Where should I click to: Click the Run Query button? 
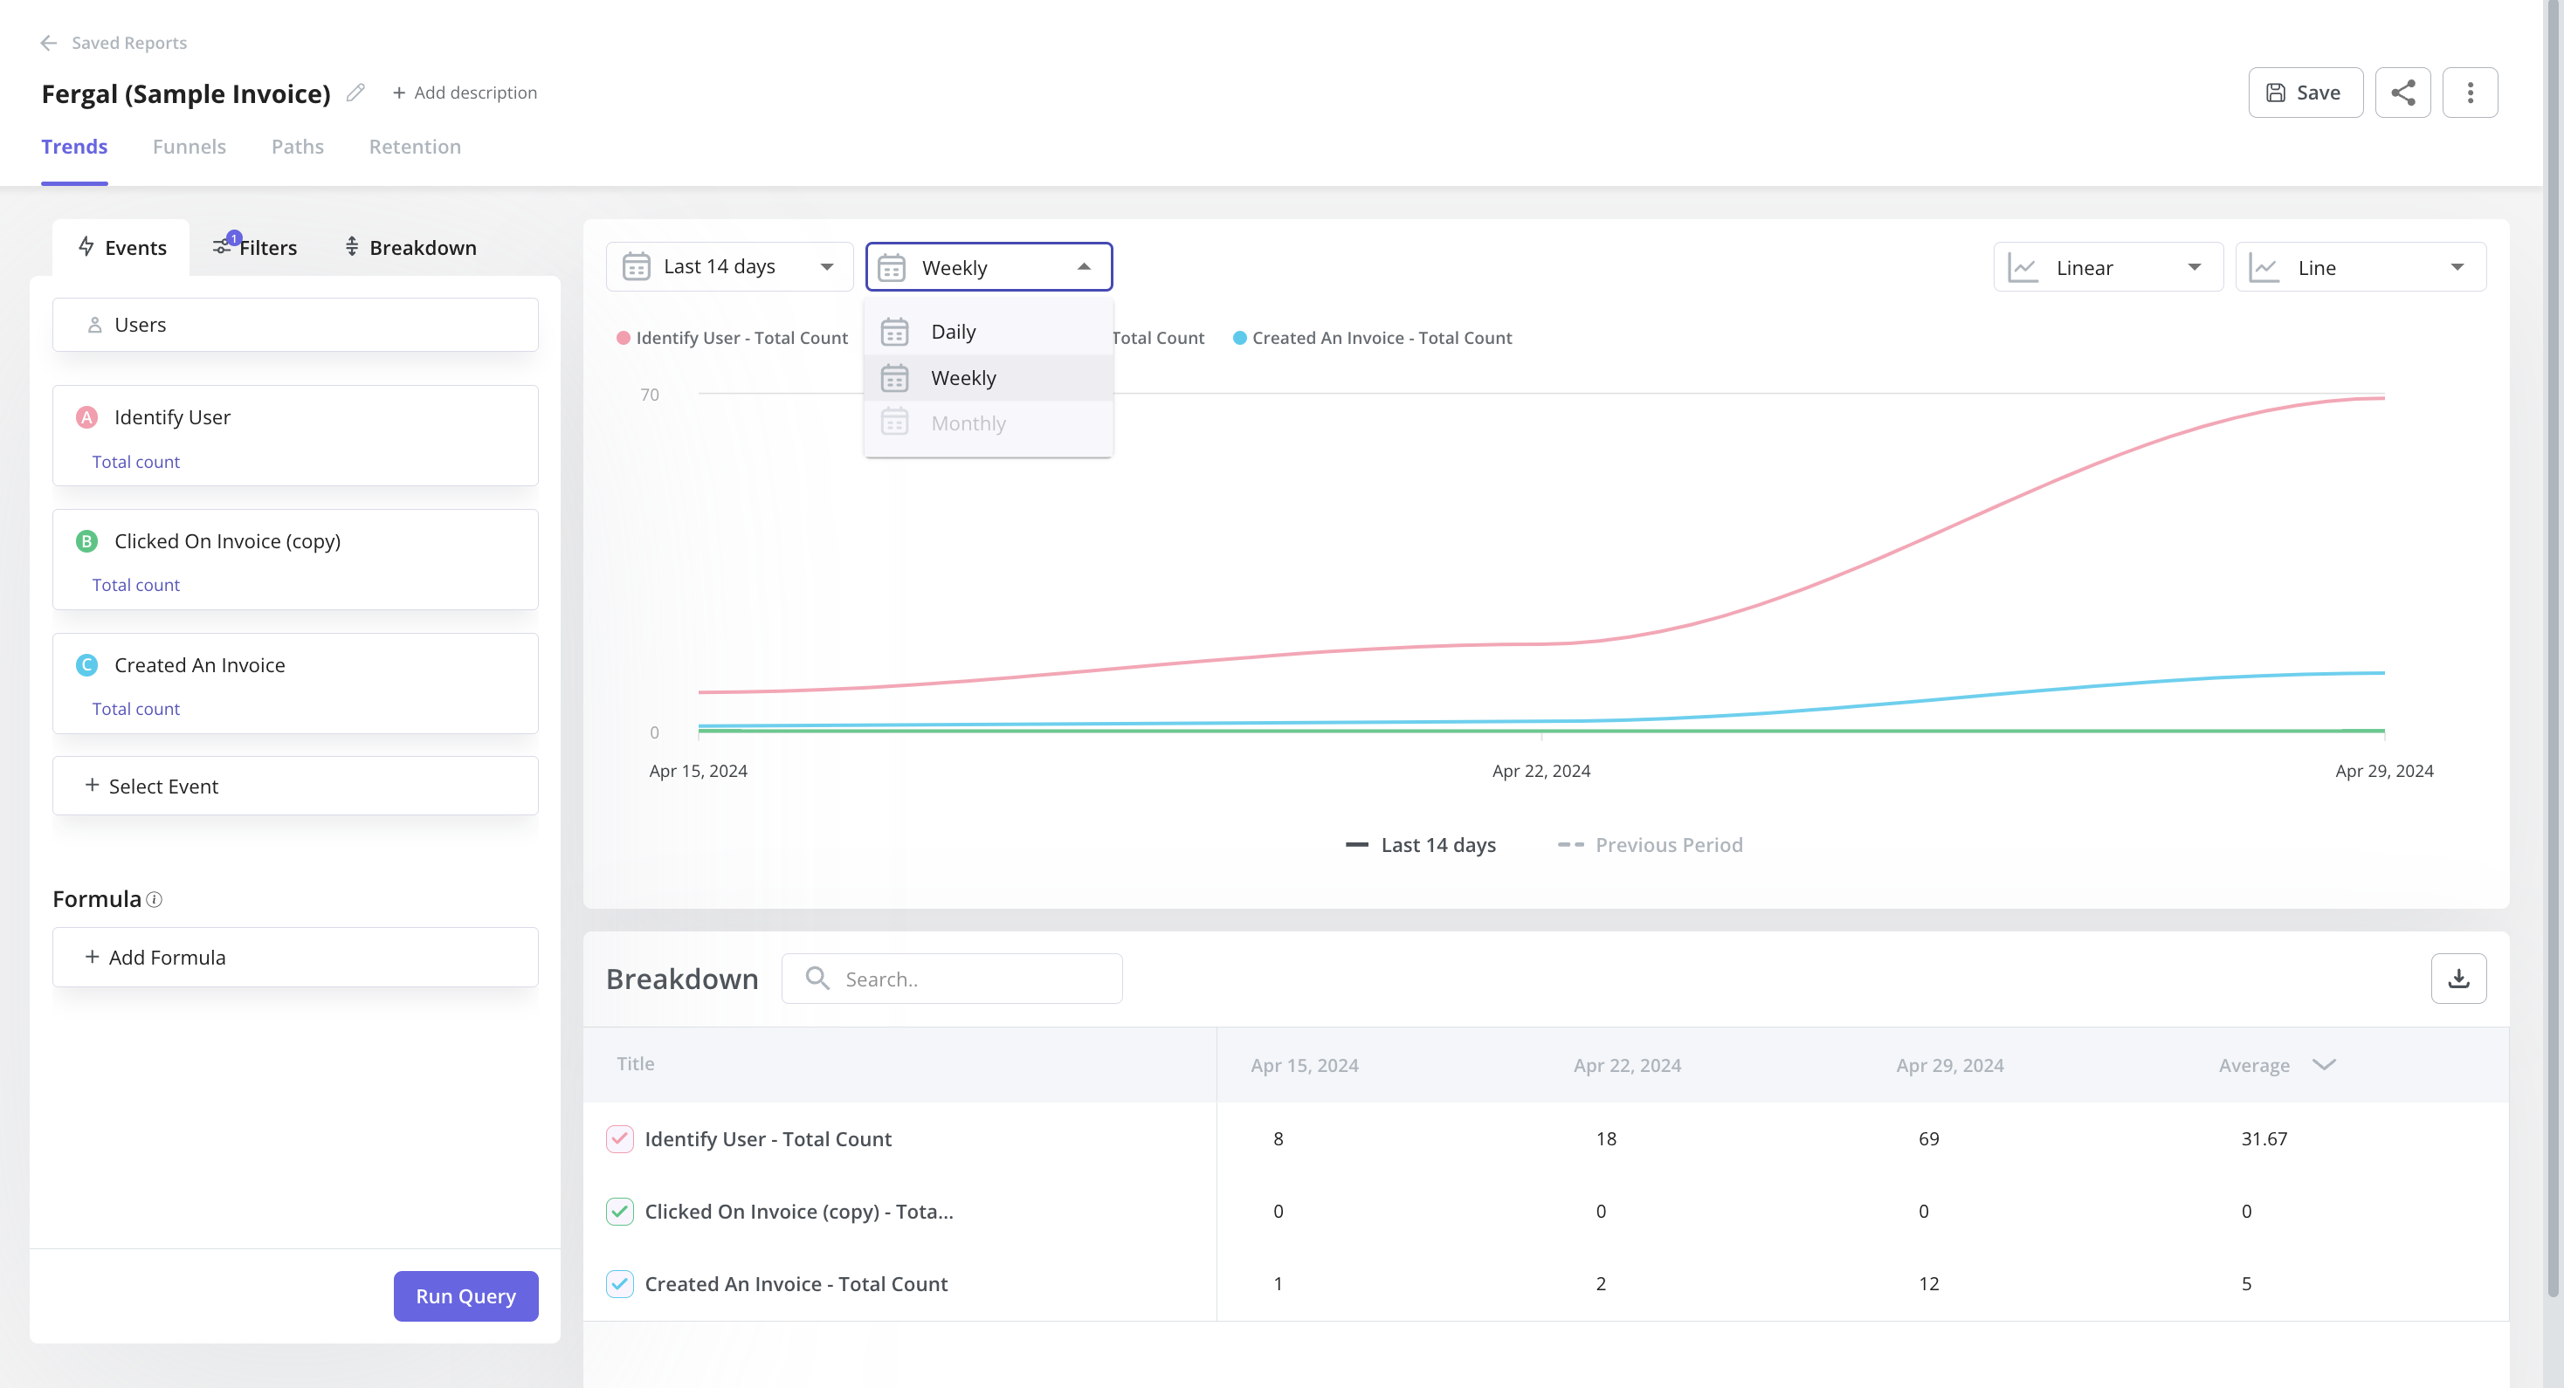tap(465, 1295)
